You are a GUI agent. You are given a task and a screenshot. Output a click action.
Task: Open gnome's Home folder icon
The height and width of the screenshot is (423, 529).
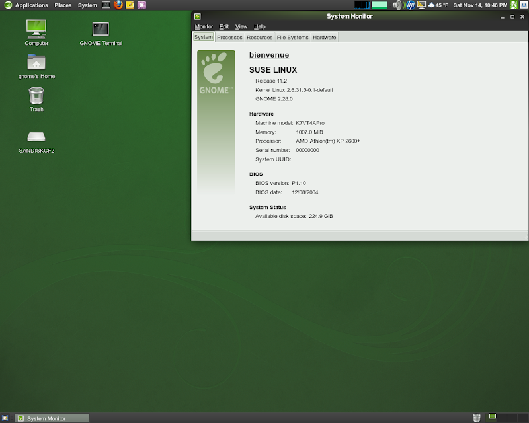click(x=36, y=62)
